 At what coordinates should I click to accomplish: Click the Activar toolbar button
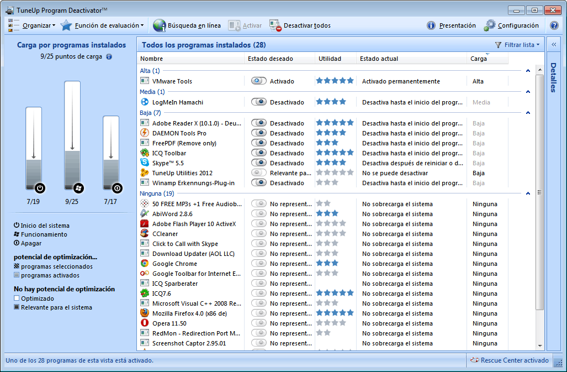[245, 25]
